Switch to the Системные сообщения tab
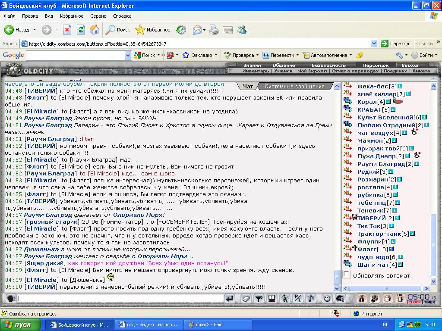This screenshot has height=331, width=442. coord(294,86)
